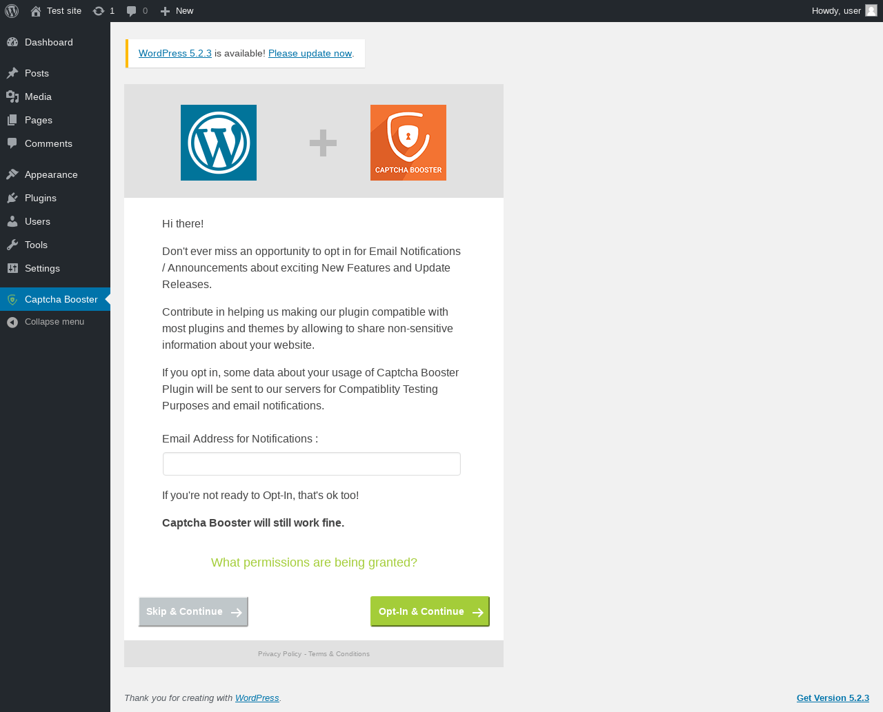883x712 pixels.
Task: Click Please update now link
Action: 310,53
